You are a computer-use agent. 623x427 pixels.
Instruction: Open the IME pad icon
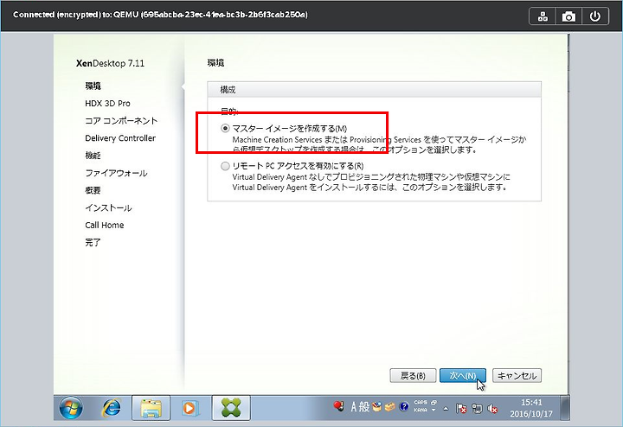377,407
